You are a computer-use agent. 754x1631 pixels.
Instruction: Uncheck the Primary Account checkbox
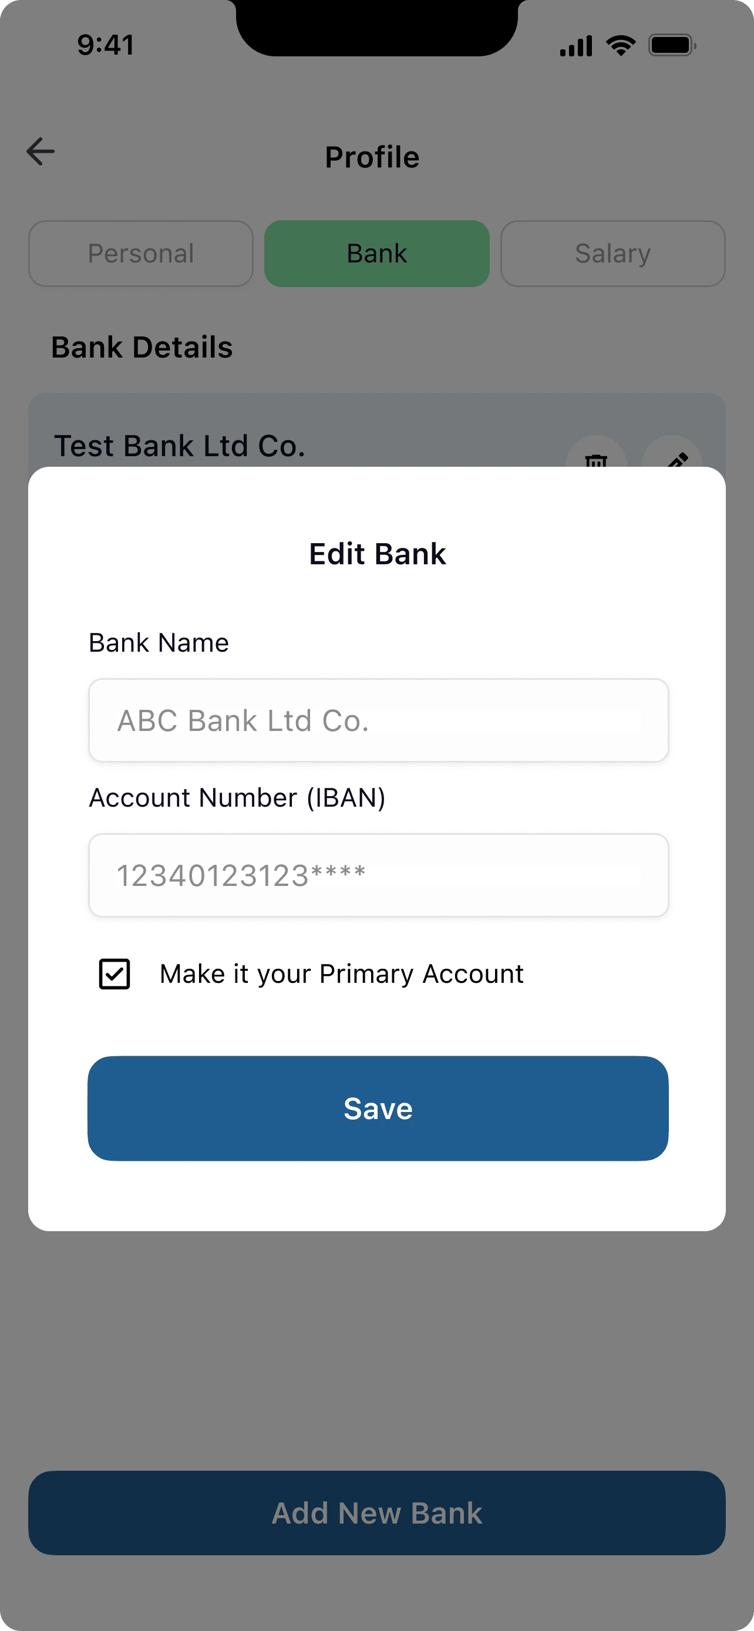pos(115,974)
